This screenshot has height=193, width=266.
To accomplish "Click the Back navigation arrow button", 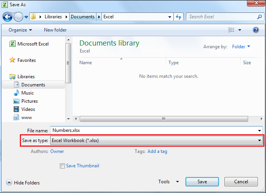I will point(7,17).
